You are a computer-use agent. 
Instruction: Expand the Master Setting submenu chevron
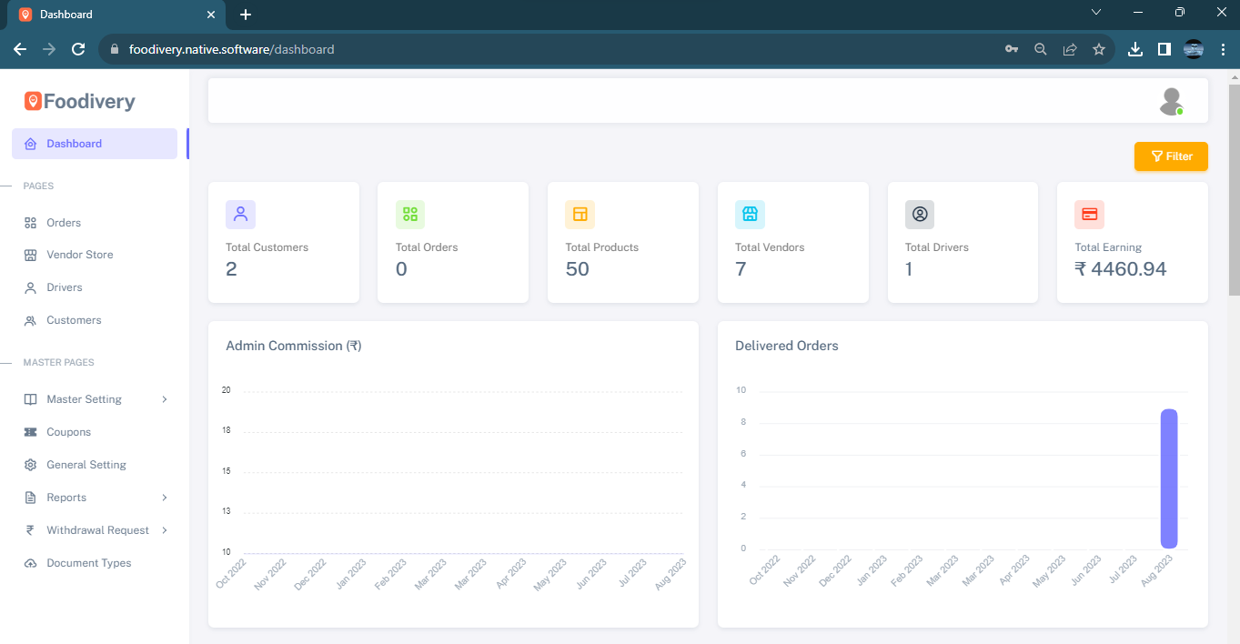coord(165,399)
